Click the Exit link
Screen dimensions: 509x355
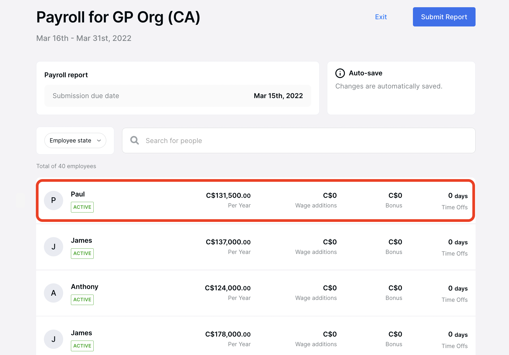[x=381, y=17]
